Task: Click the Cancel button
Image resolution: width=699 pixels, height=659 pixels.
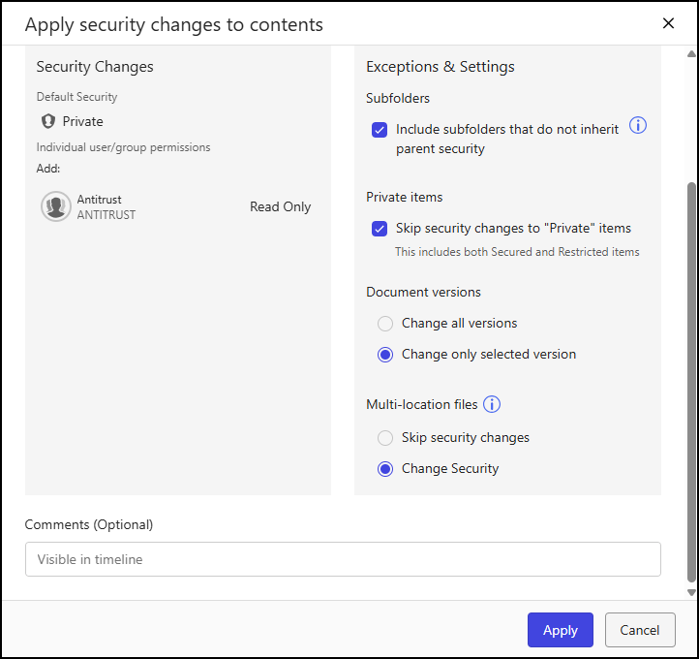Action: 640,630
